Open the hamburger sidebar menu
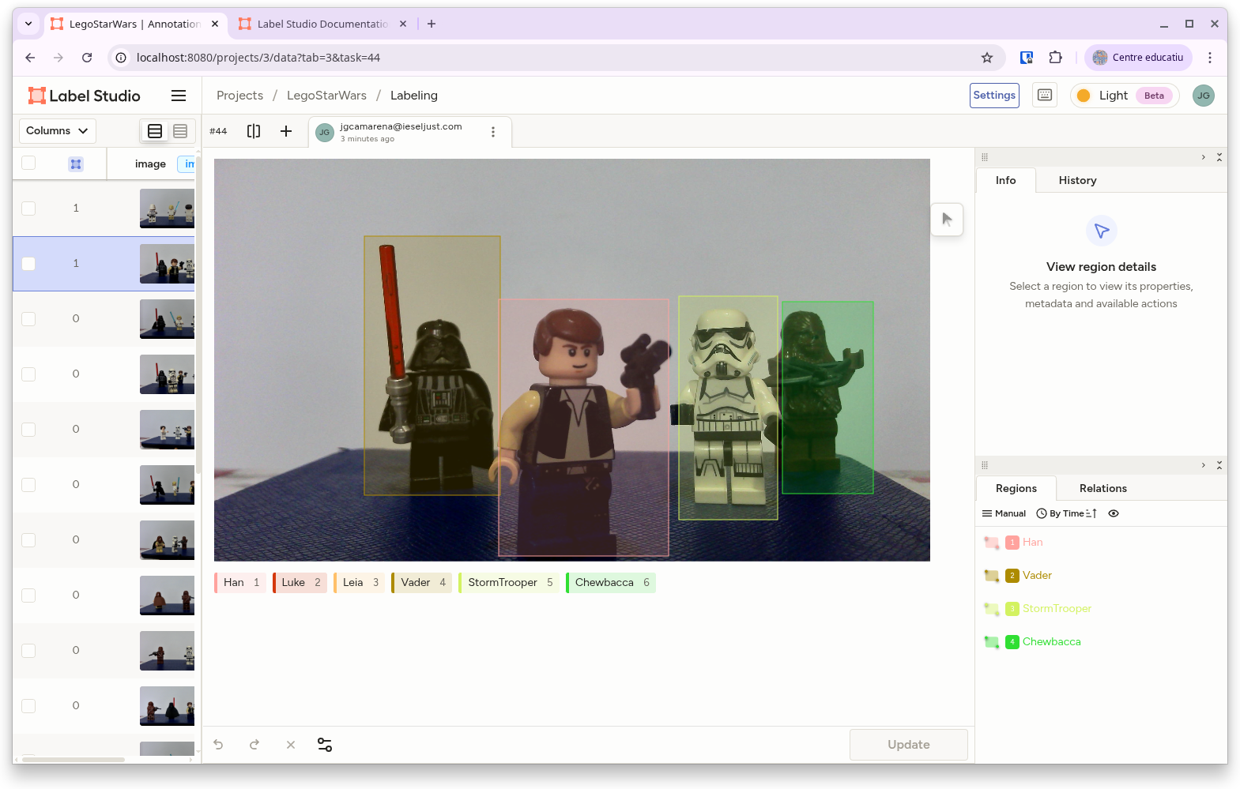This screenshot has height=789, width=1240. pyautogui.click(x=179, y=96)
